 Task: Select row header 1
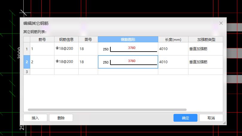tap(27, 49)
